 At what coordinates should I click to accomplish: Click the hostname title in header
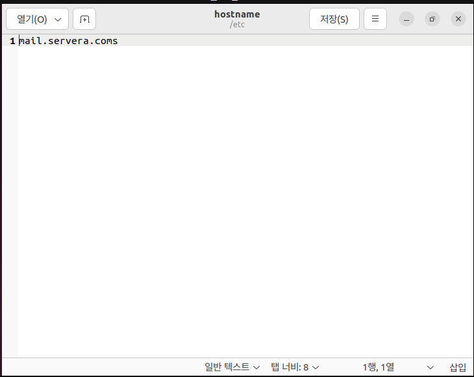237,14
